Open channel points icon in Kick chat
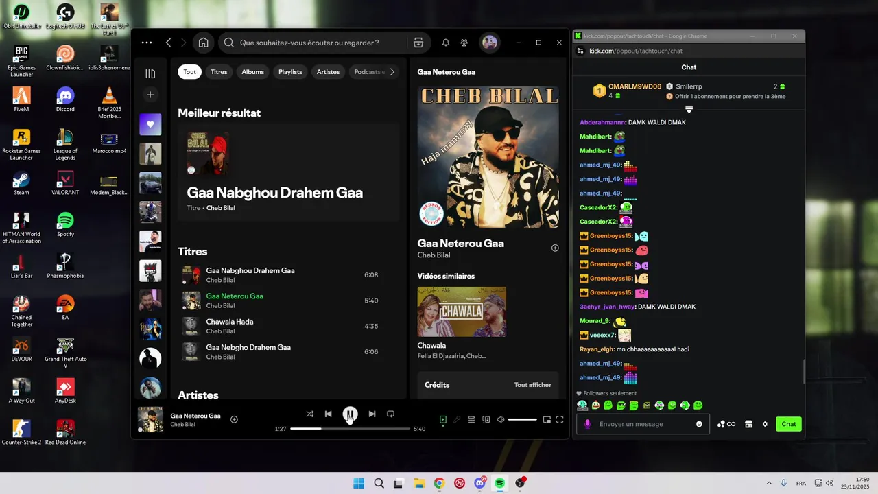 [726, 424]
